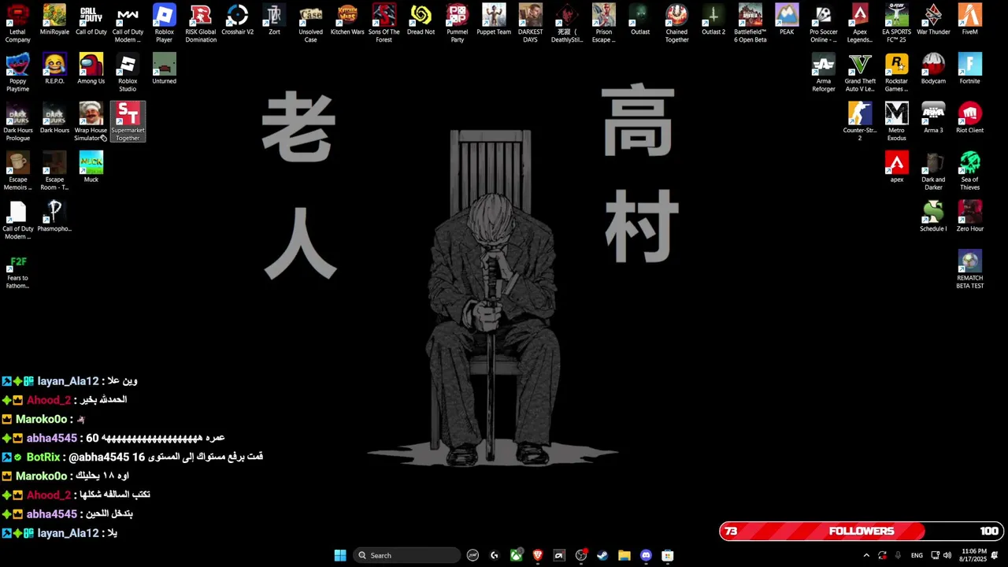Click the Riot Client icon
The image size is (1008, 567).
point(969,118)
